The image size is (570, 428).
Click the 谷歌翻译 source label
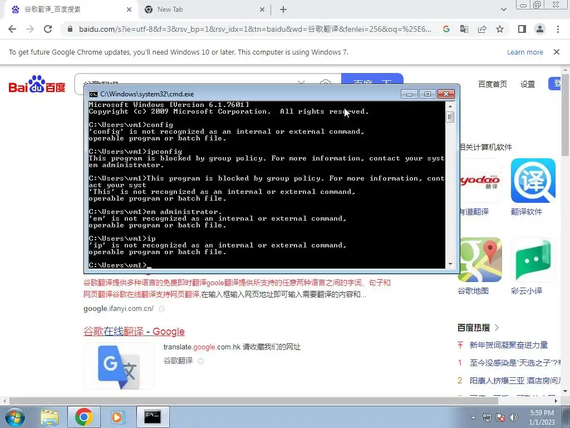point(178,361)
